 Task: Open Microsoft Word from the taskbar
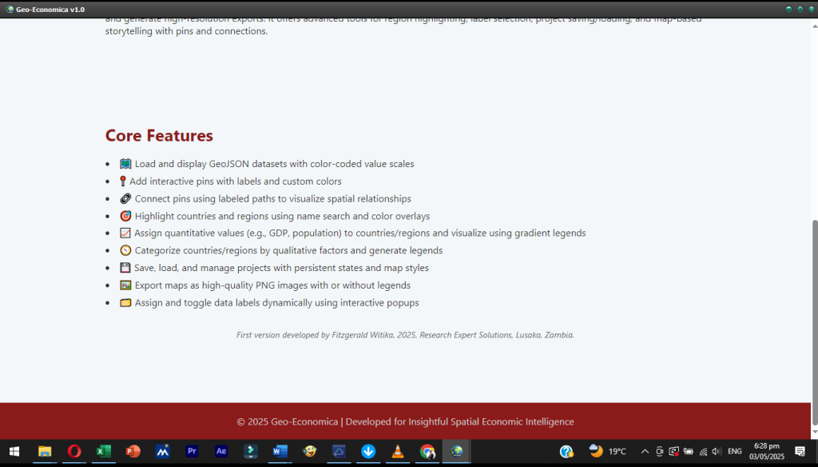coord(280,452)
